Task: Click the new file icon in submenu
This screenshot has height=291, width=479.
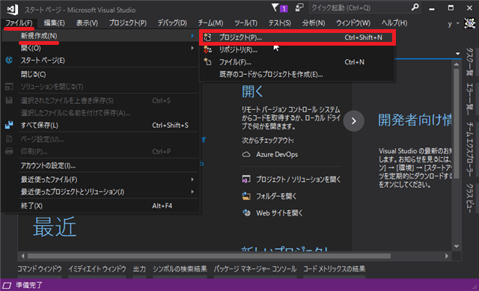Action: (208, 62)
